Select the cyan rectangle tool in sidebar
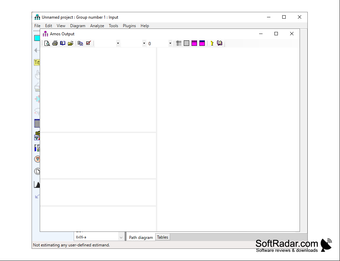The width and height of the screenshot is (340, 261). click(x=37, y=38)
